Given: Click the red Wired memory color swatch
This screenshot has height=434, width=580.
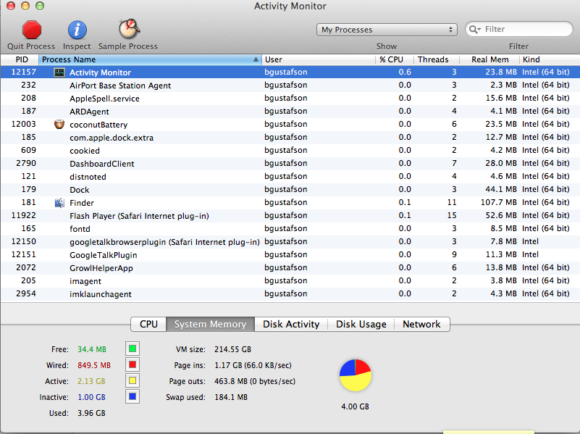Looking at the screenshot, I should coord(133,365).
